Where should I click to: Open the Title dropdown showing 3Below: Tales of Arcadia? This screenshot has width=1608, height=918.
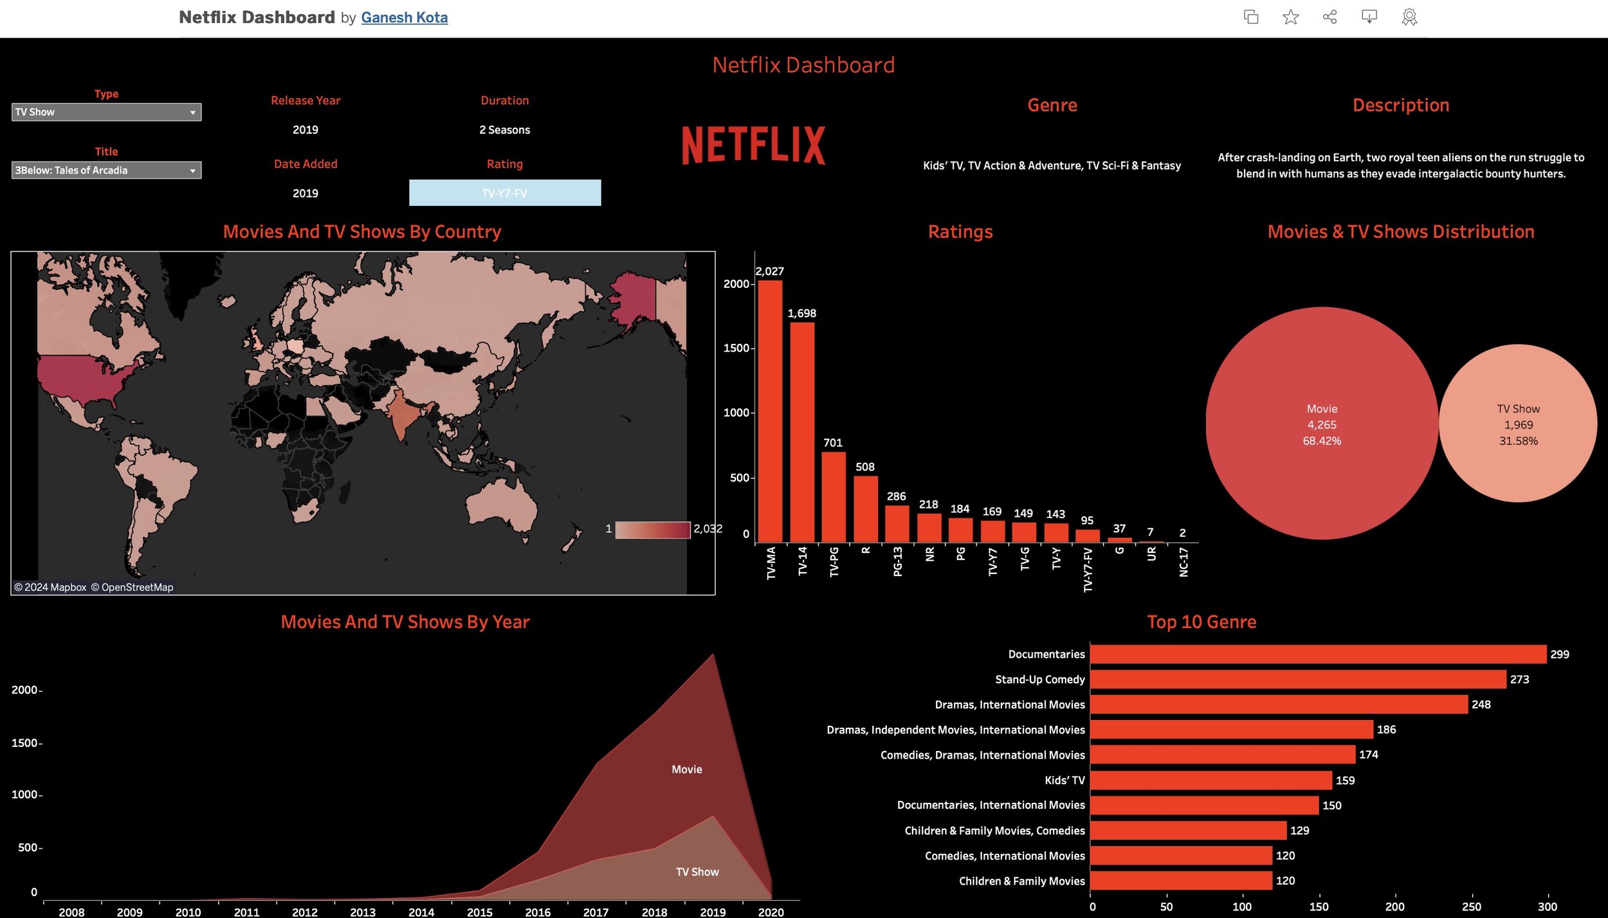(106, 170)
